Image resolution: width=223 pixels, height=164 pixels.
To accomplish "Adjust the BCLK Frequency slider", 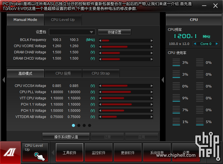I will 126,41.
